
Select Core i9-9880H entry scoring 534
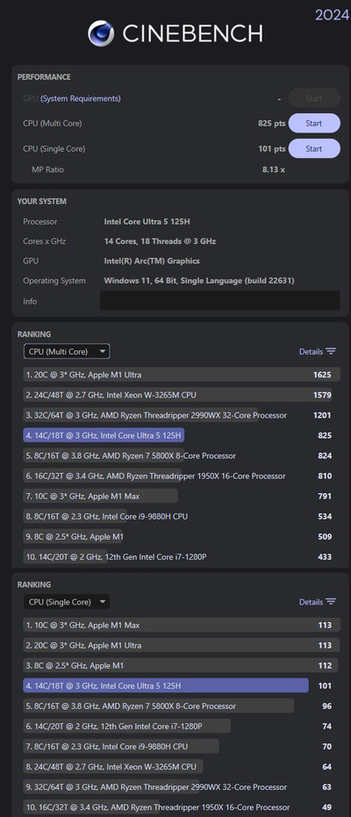(182, 516)
